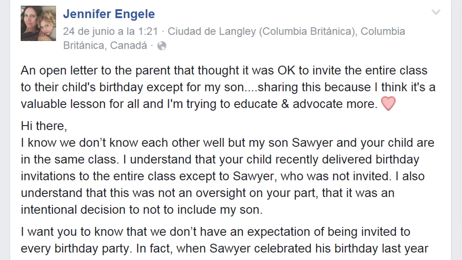The width and height of the screenshot is (462, 260).
Task: Click the line starting 'understand that this was not'
Action: click(208, 193)
